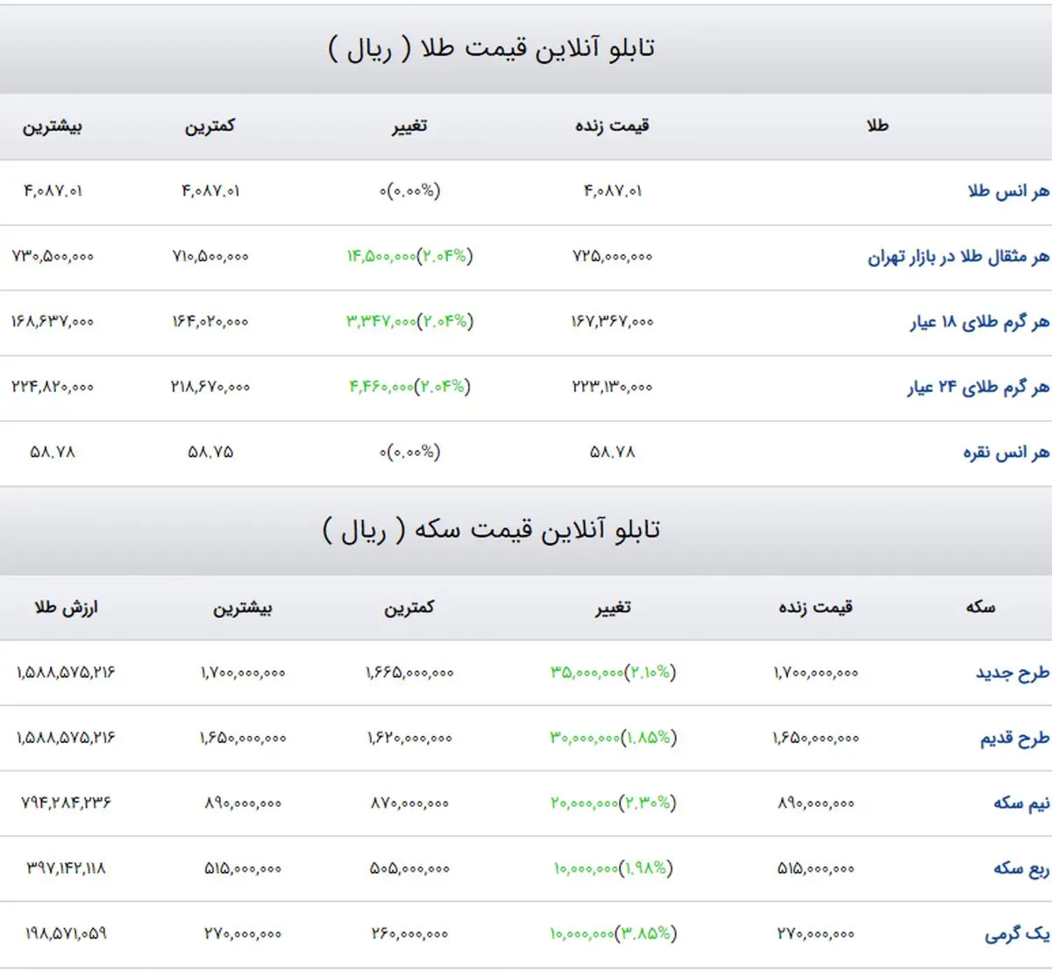Viewport: 1052px width, 970px height.
Task: Select live price ۲۲۳,۱۳۰,۰۰۰ of 24-karat gold
Action: 612,387
